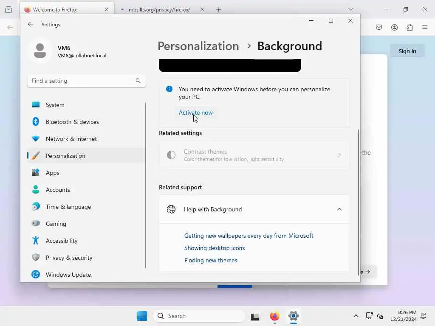Click Personalization in the breadcrumb
The width and height of the screenshot is (435, 326).
[x=198, y=46]
